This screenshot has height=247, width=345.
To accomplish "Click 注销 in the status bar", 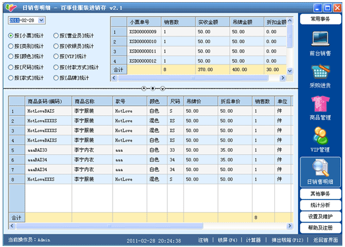I will 203,240.
